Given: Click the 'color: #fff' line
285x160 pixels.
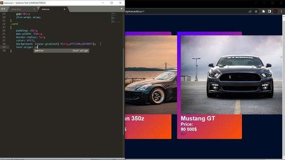Looking at the screenshot, I should 25,40.
